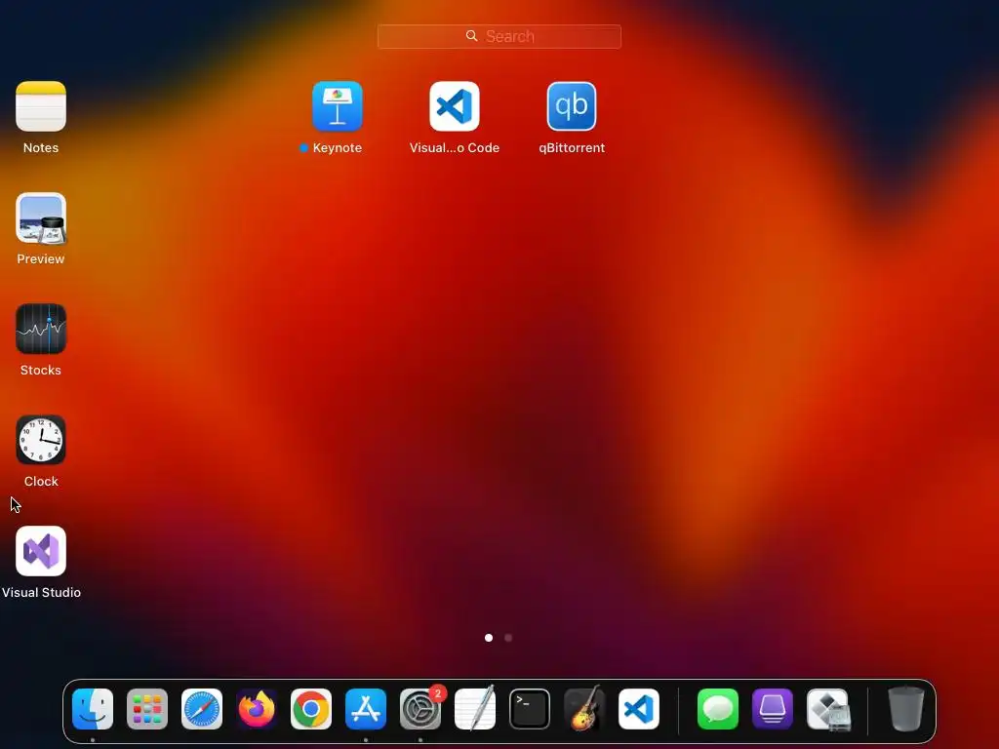Launch qBittorrent app icon
This screenshot has height=749, width=999.
point(572,106)
